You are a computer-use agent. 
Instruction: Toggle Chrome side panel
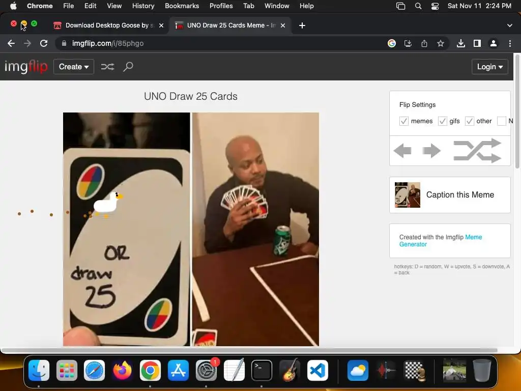[477, 43]
